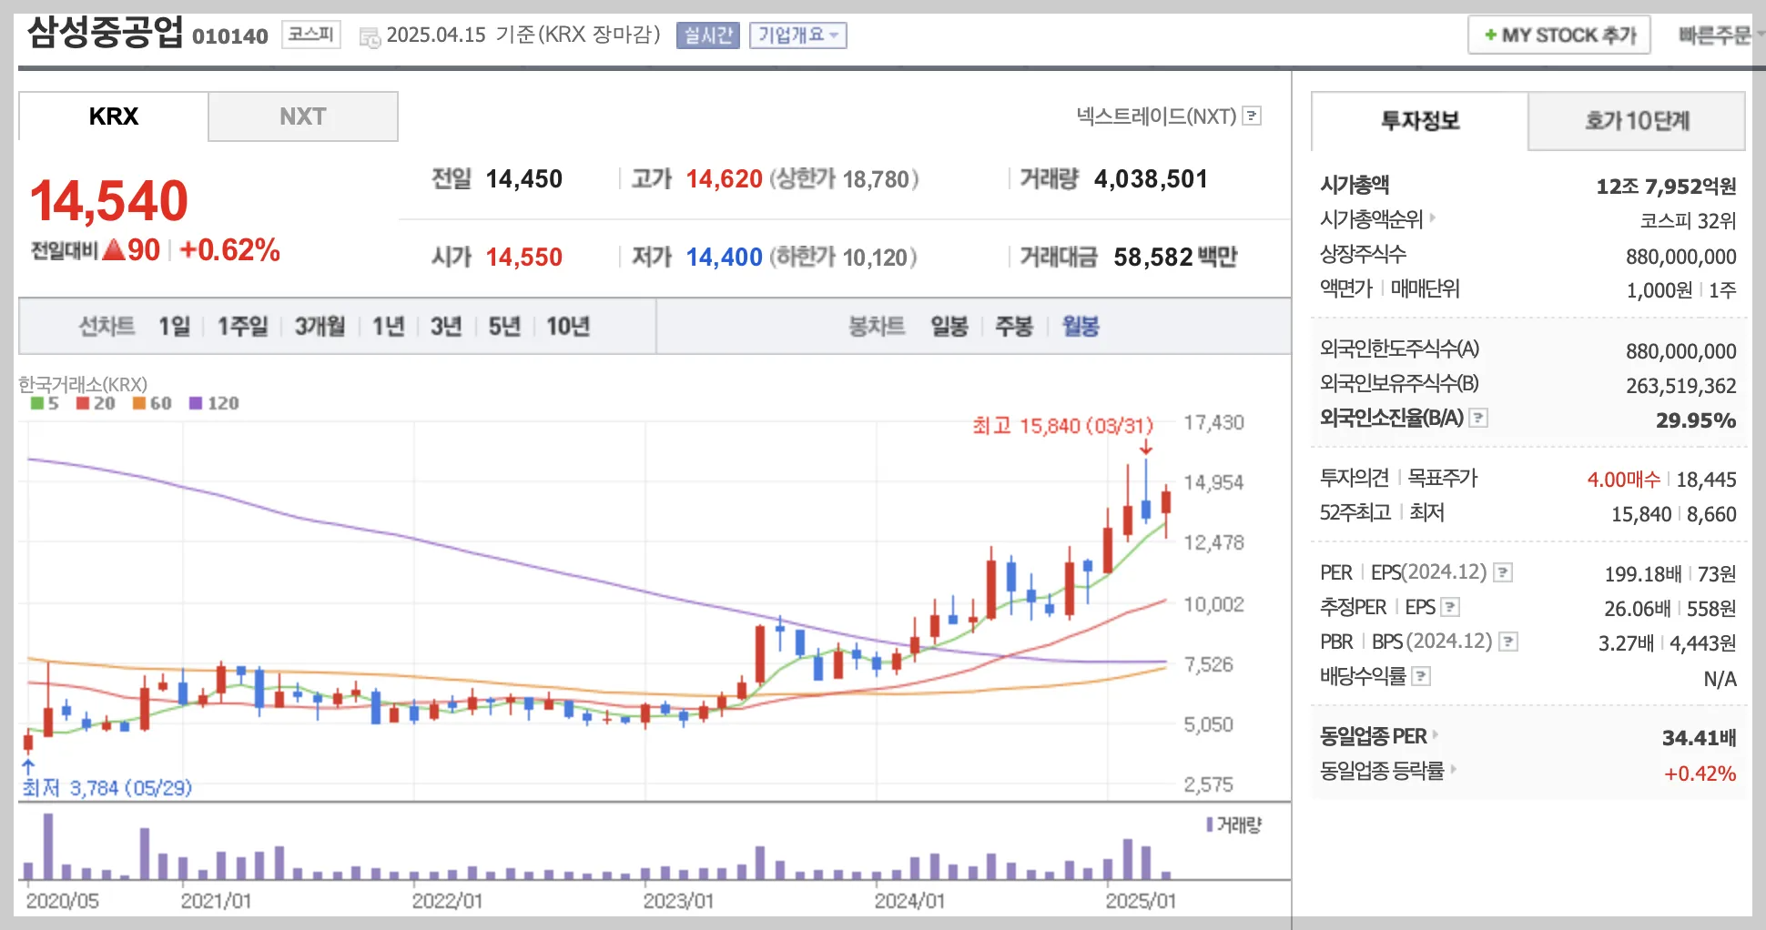Click the 거래량 value 4,038,501

point(1151,179)
